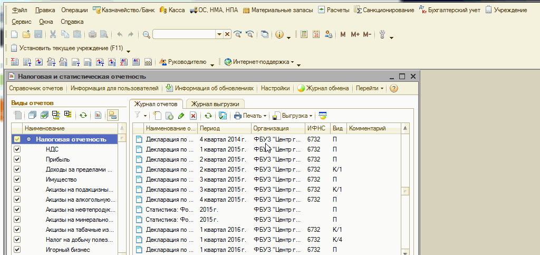Click the Организация column header
The image size is (540, 255).
point(278,128)
